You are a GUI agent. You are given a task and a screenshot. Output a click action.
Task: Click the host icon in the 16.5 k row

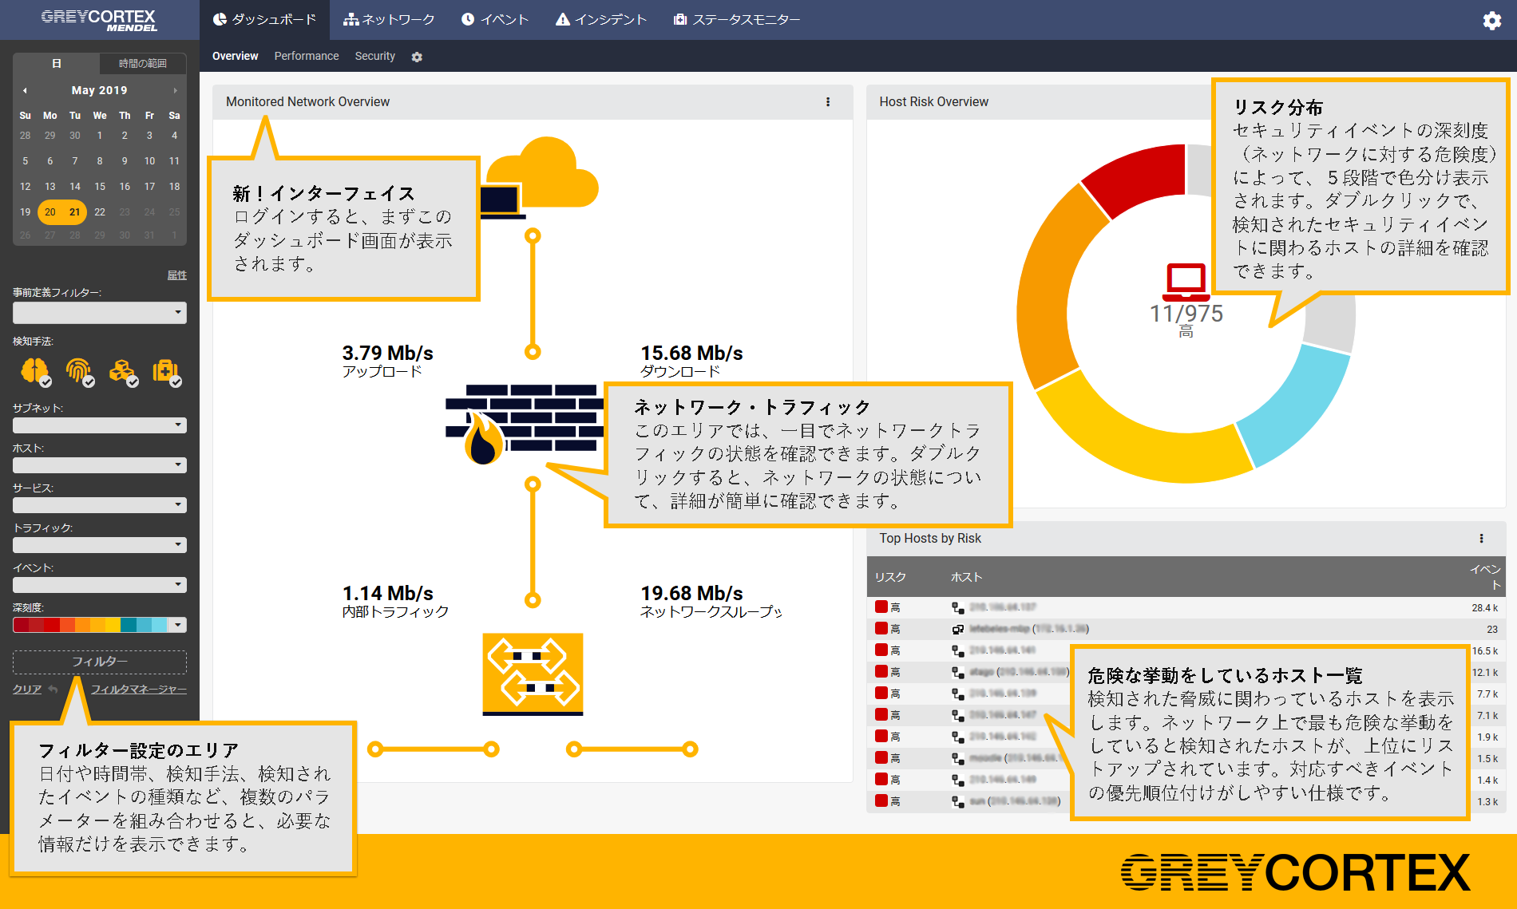(958, 651)
